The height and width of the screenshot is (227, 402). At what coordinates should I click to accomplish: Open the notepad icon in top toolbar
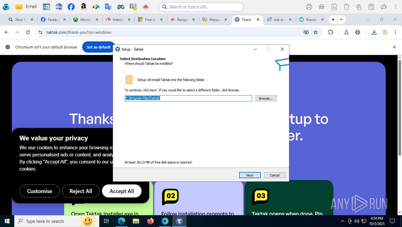[x=334, y=7]
